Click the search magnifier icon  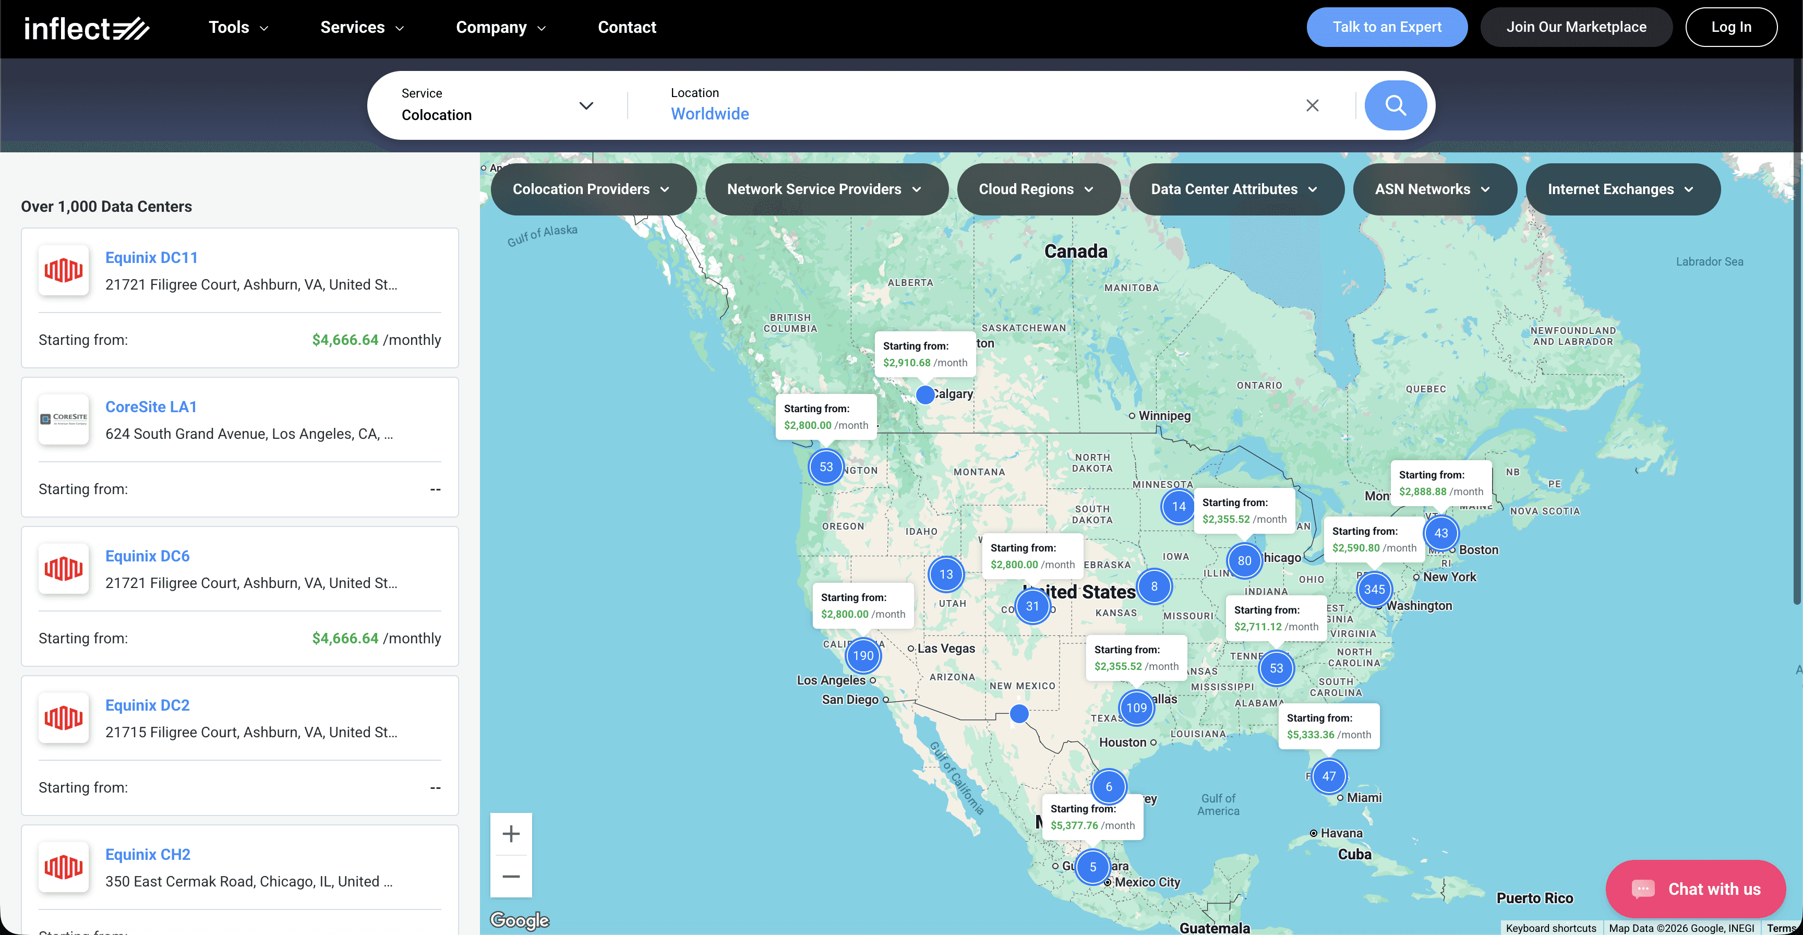point(1395,105)
